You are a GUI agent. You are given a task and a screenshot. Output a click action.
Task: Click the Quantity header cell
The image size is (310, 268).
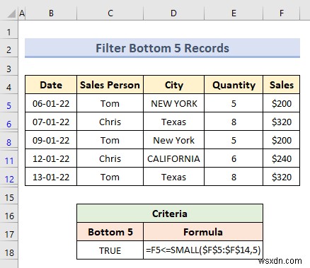pyautogui.click(x=234, y=85)
